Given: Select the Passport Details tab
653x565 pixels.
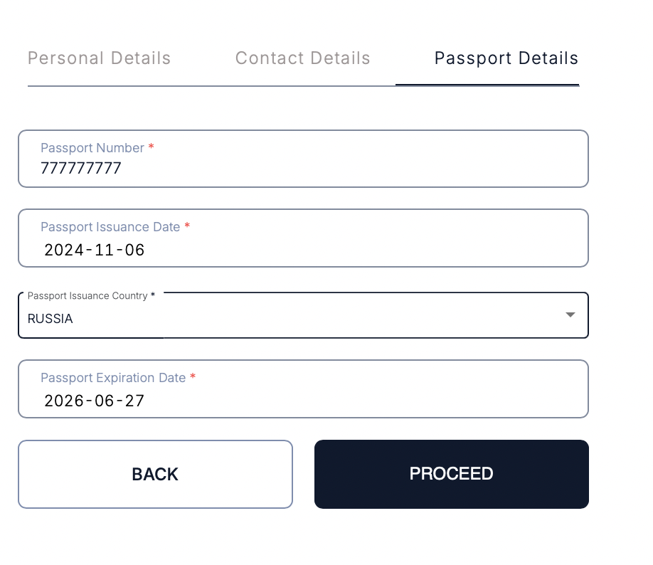Looking at the screenshot, I should (506, 58).
